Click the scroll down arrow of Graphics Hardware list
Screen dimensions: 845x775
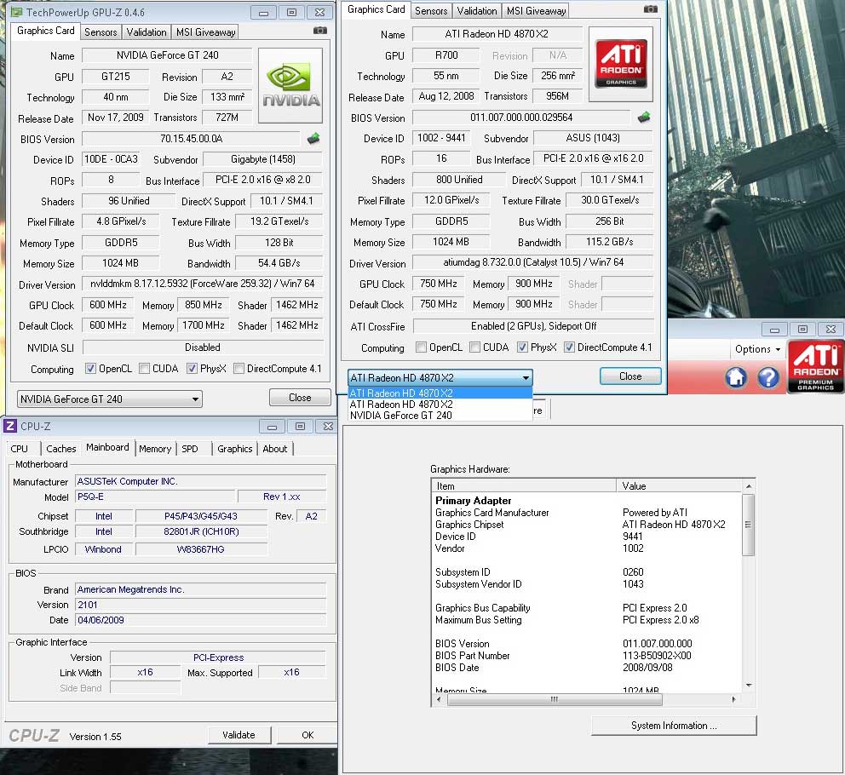tap(749, 686)
